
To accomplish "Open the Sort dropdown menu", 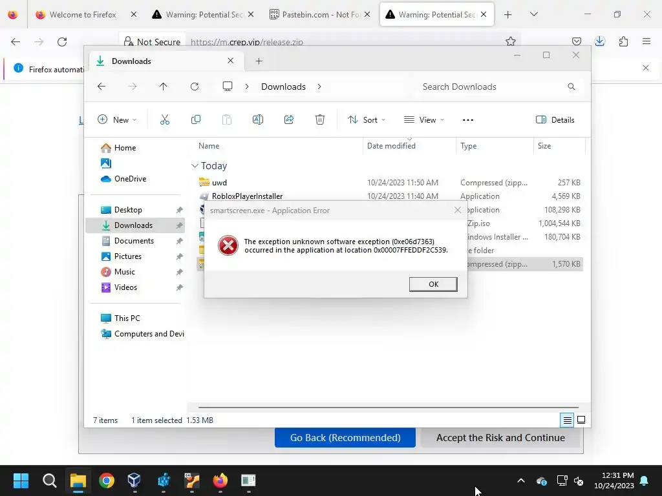I will pyautogui.click(x=367, y=119).
